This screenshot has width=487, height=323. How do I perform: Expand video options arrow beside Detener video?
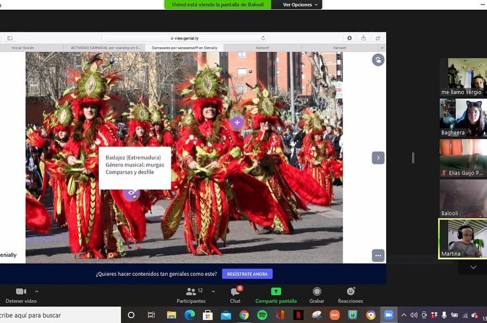pos(37,291)
